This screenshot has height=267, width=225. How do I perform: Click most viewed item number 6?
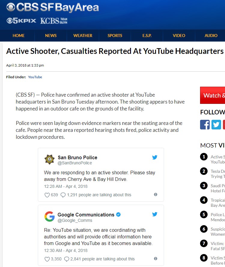pos(204,229)
